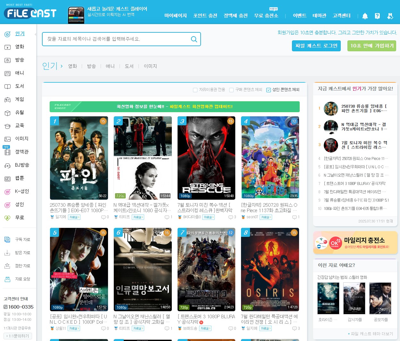Open 고객센터 in the top menu

click(x=342, y=16)
